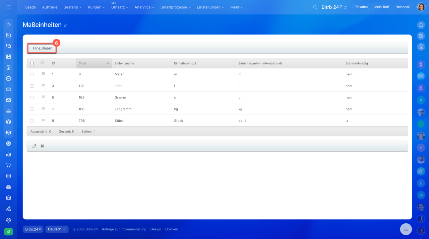Open the JS contact avatar in right panel
This screenshot has width=429, height=239.
tap(421, 195)
